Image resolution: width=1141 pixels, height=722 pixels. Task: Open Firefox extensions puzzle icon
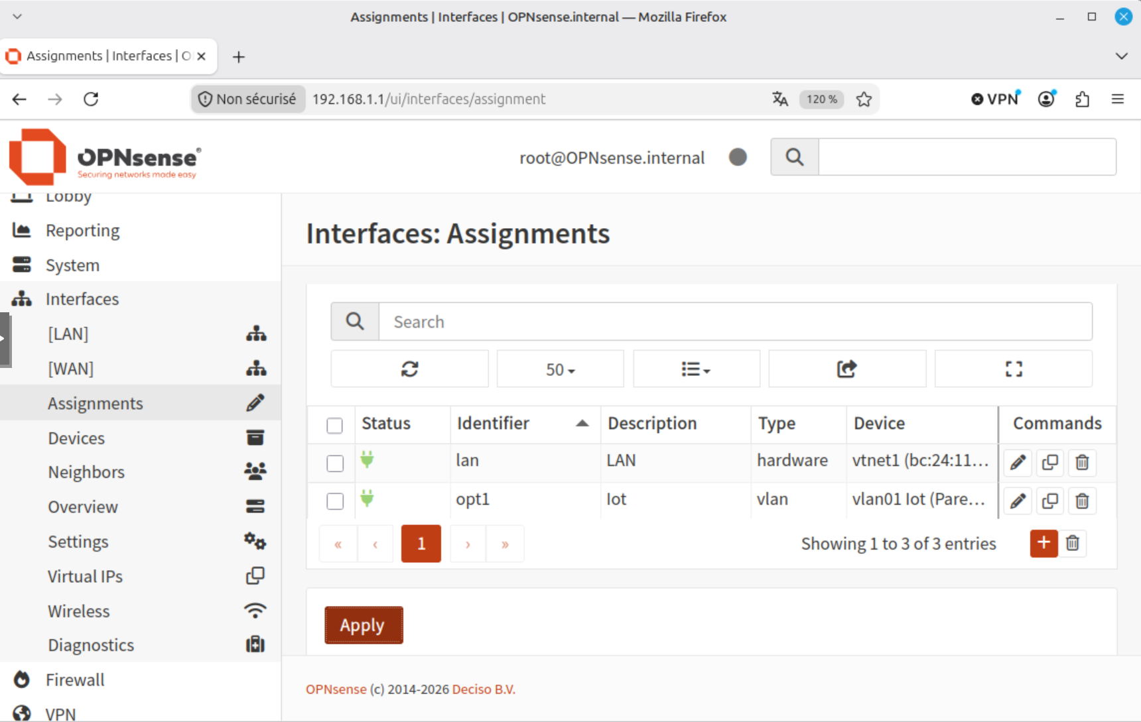pos(1083,99)
